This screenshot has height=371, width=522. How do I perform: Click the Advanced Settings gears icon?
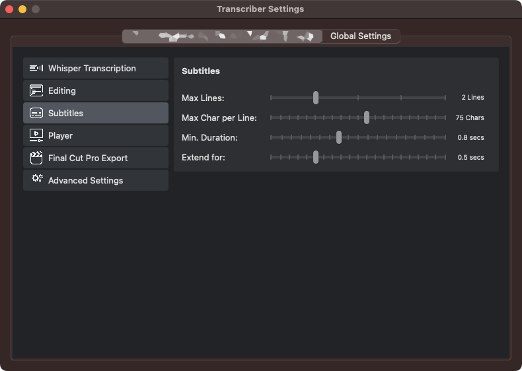click(37, 178)
